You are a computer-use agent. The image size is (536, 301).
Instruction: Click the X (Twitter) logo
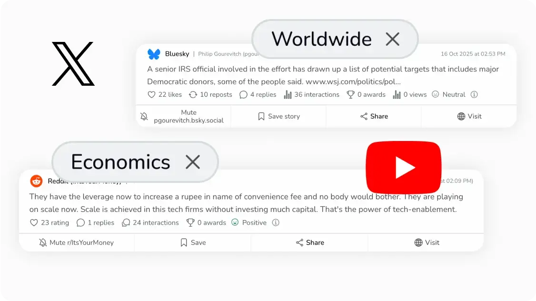point(73,64)
